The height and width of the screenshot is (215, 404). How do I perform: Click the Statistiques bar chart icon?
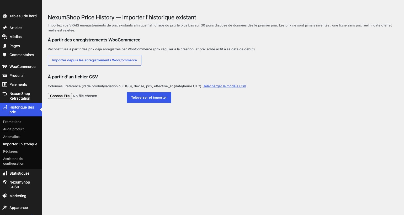pyautogui.click(x=5, y=173)
